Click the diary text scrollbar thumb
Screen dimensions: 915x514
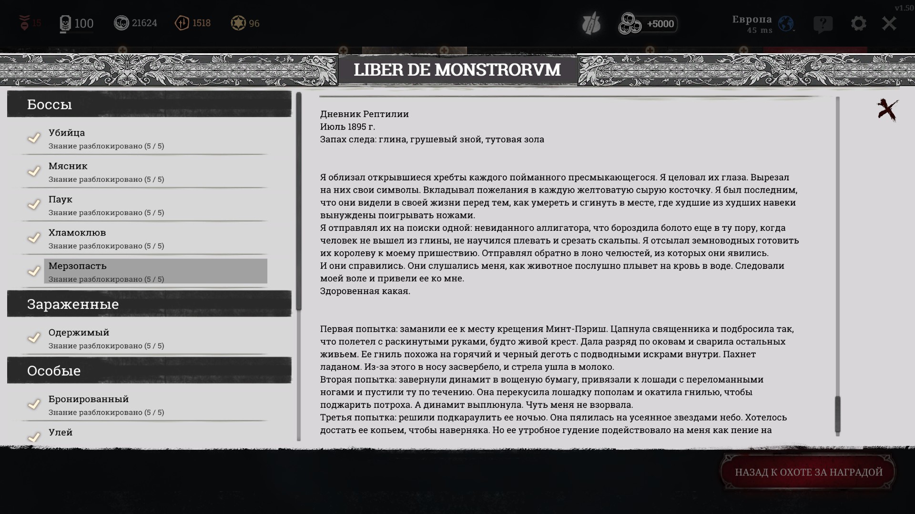click(837, 413)
